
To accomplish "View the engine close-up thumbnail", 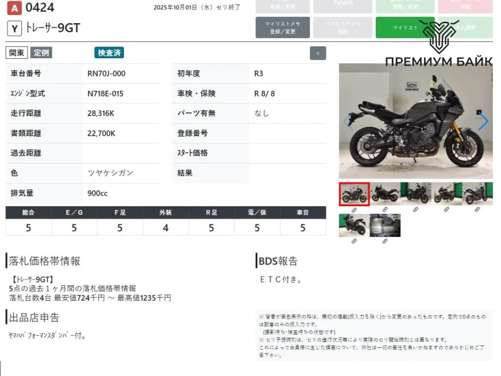I will (385, 225).
